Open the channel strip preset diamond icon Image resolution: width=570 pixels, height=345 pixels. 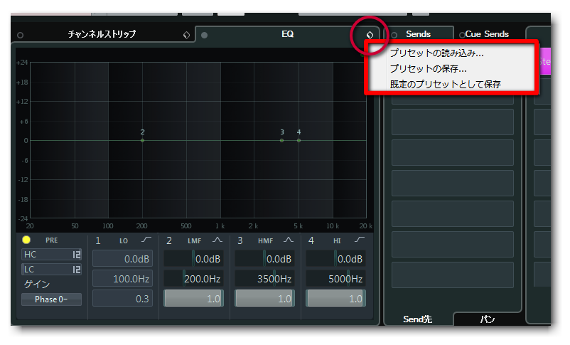[186, 35]
